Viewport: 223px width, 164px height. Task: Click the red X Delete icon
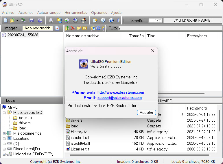(x=73, y=28)
